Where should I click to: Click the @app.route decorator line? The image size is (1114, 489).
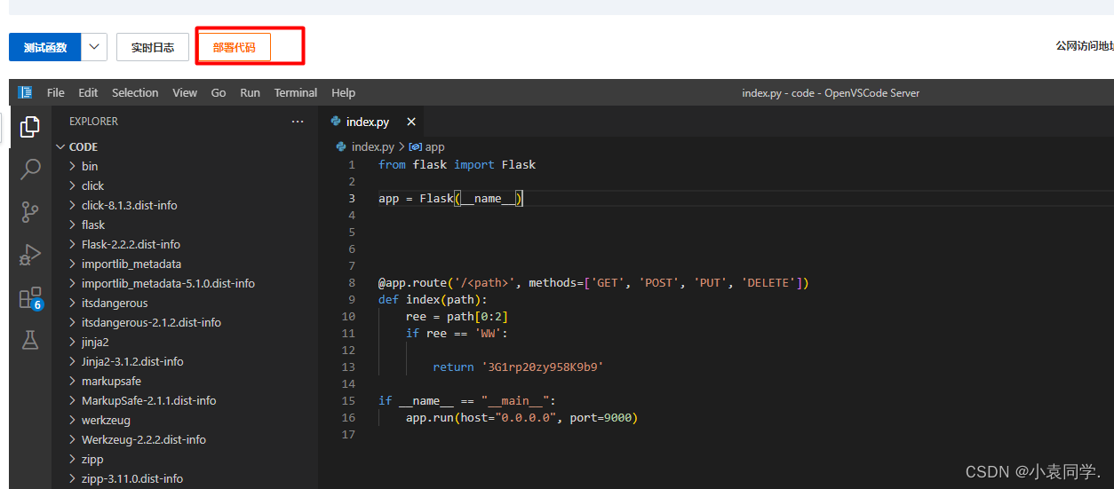pyautogui.click(x=593, y=283)
